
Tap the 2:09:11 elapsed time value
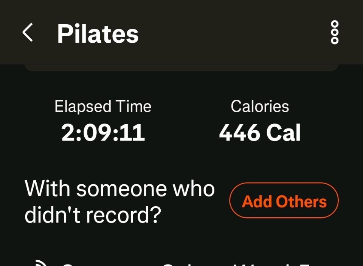pos(103,133)
